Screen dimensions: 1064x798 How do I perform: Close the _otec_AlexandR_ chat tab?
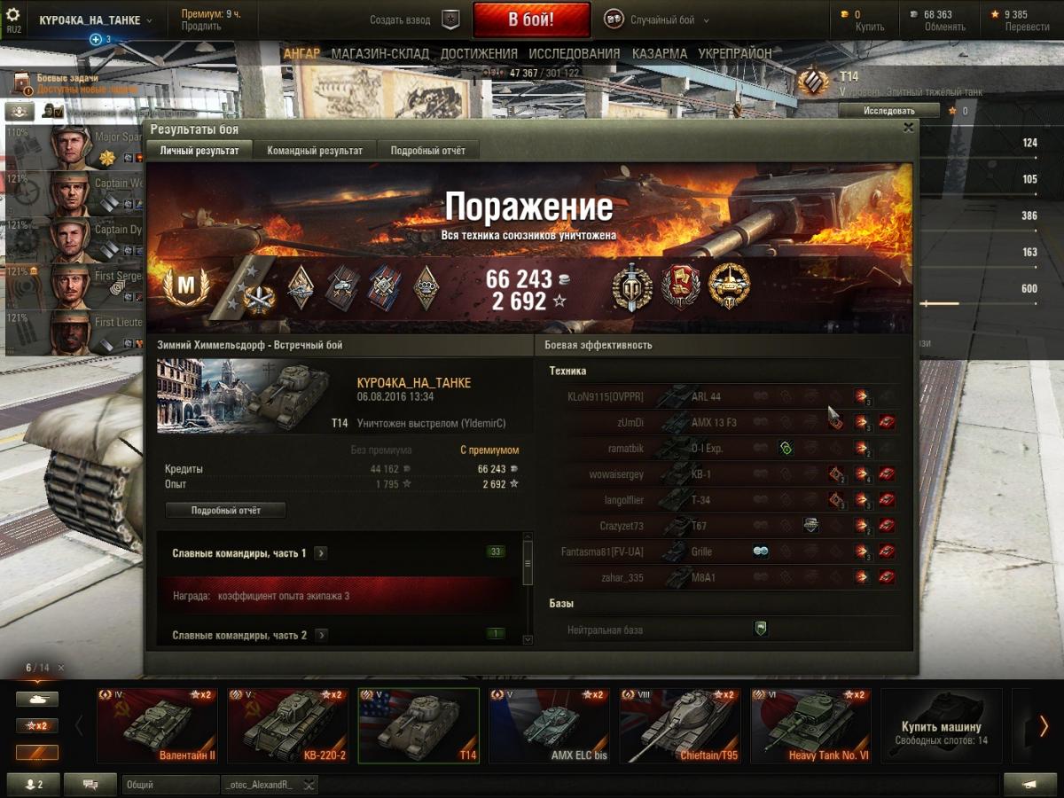pos(308,785)
